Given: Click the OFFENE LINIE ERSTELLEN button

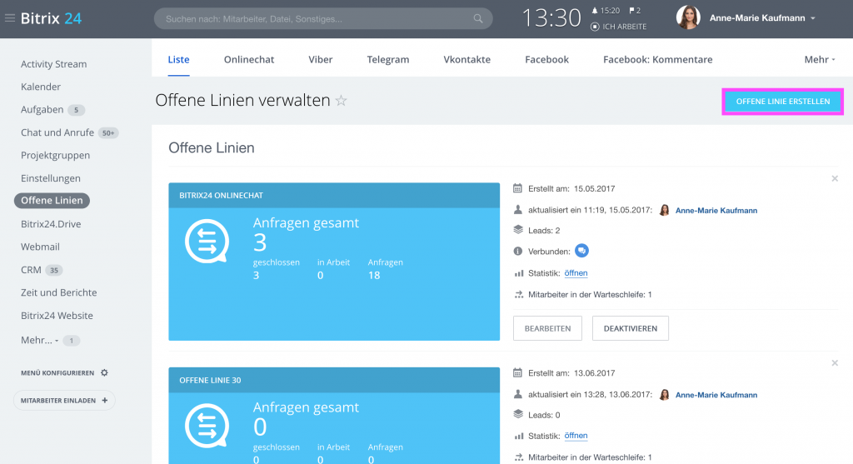Looking at the screenshot, I should point(783,101).
